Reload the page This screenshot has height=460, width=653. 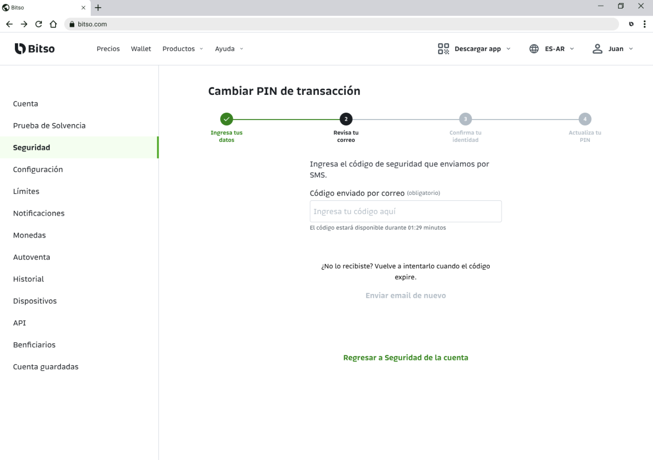[x=39, y=24]
